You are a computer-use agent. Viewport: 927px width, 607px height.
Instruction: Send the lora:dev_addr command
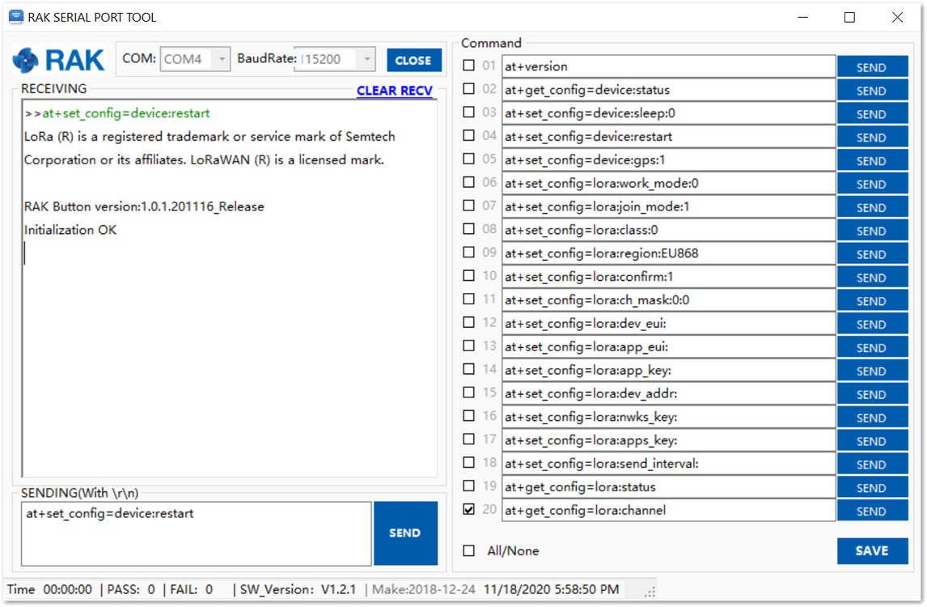872,394
